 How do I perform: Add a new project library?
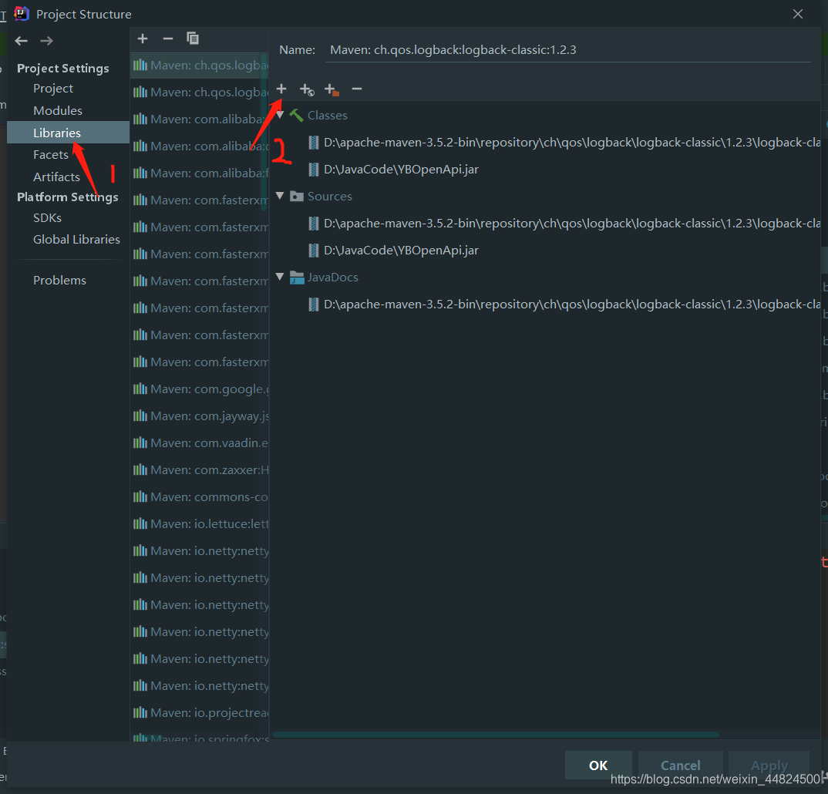pos(143,39)
